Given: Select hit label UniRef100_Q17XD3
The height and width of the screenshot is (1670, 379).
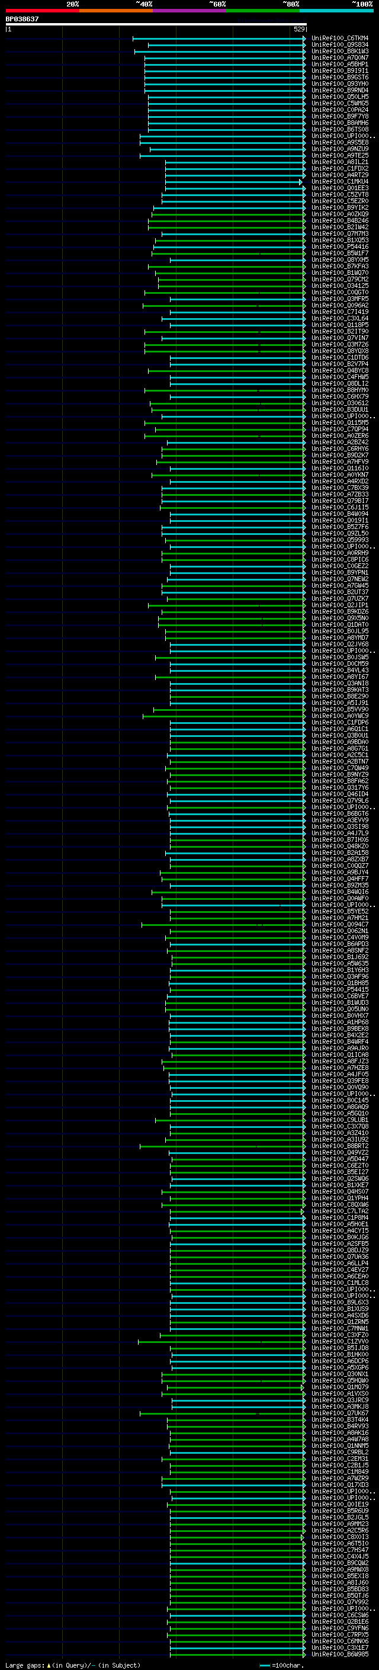Looking at the screenshot, I should pos(340,1485).
